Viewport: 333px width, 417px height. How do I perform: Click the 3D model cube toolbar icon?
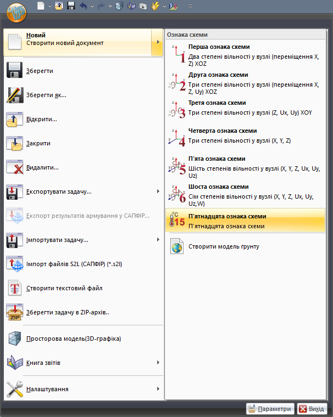(119, 6)
